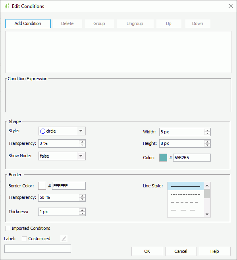237x260 pixels.
Task: Click the Edit Conditions title bar app icon
Action: (7, 6)
